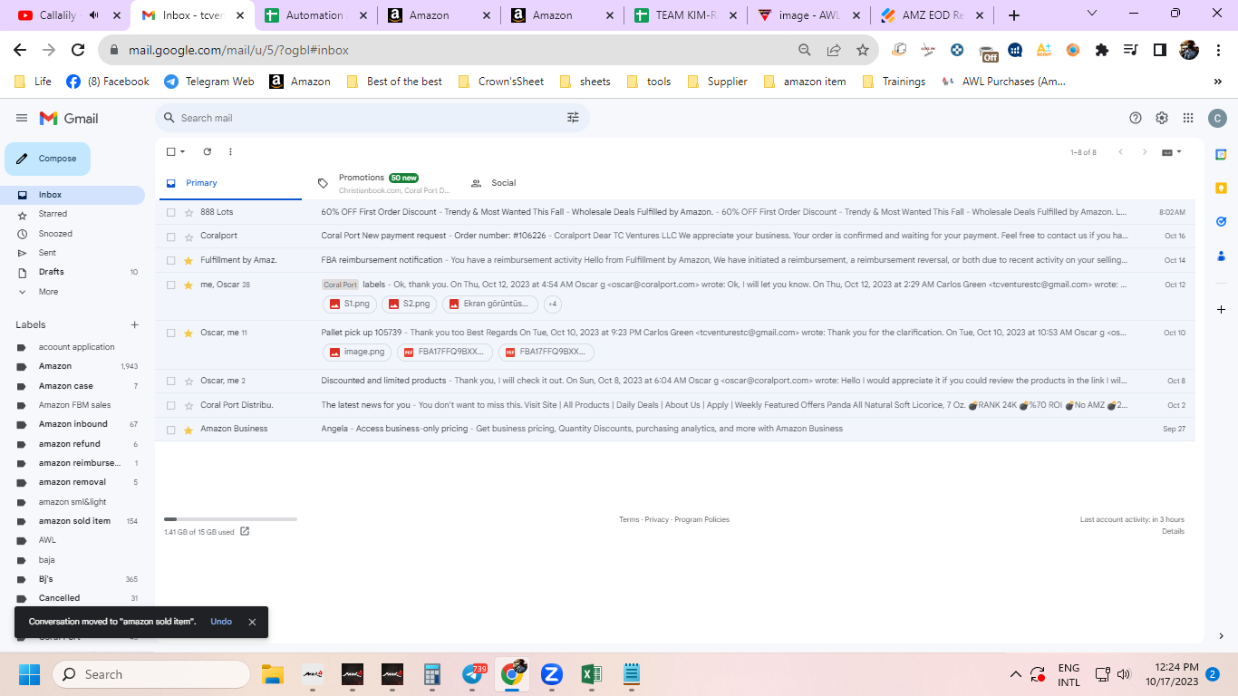This screenshot has height=696, width=1238.
Task: Open the Google apps grid
Action: (x=1188, y=118)
